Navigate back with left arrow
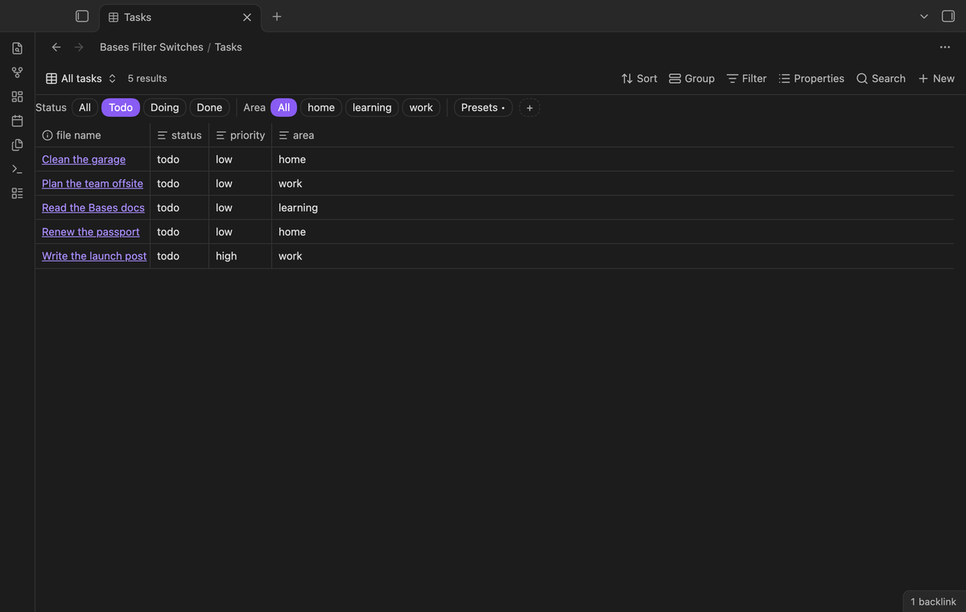The height and width of the screenshot is (612, 966). [56, 47]
